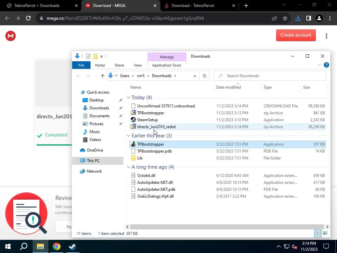Open Chrome profile avatar
Viewport: 337px width, 253px height.
click(319, 18)
